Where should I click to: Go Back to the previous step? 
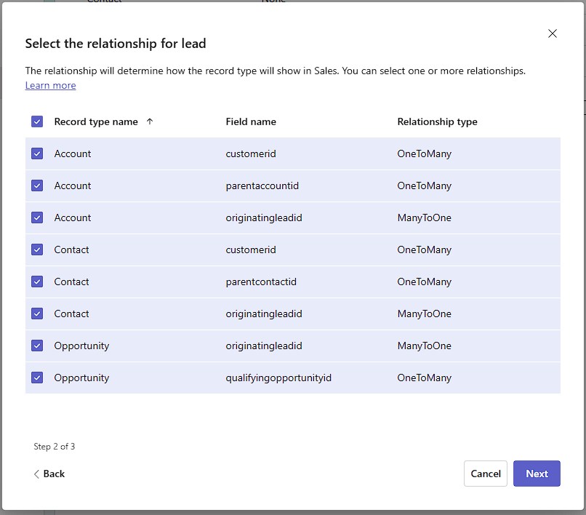click(49, 474)
